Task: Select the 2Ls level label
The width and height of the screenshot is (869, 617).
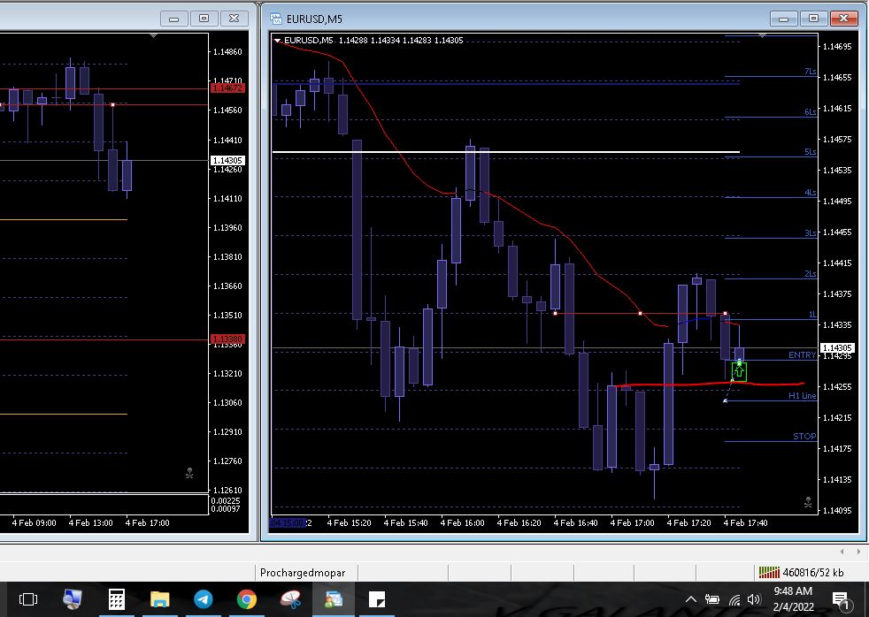Action: coord(810,274)
